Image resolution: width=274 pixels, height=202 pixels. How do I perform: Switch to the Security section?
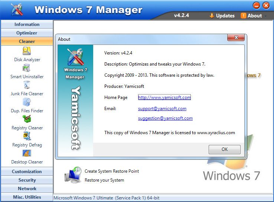[x=27, y=180]
